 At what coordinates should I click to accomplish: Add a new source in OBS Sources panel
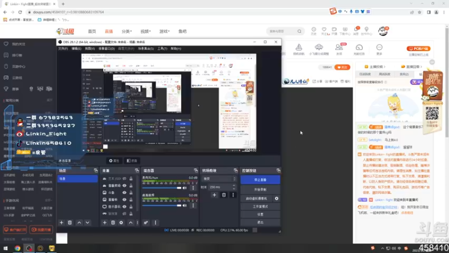coord(104,223)
